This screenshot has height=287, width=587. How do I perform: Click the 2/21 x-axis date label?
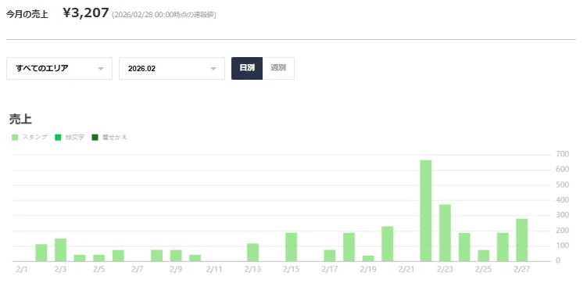click(x=406, y=269)
